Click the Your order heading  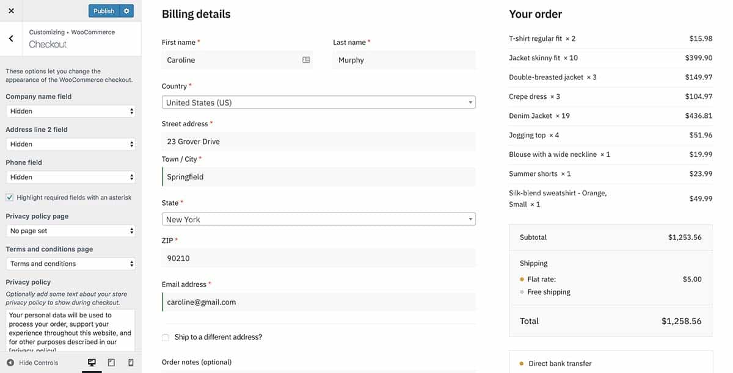(535, 14)
